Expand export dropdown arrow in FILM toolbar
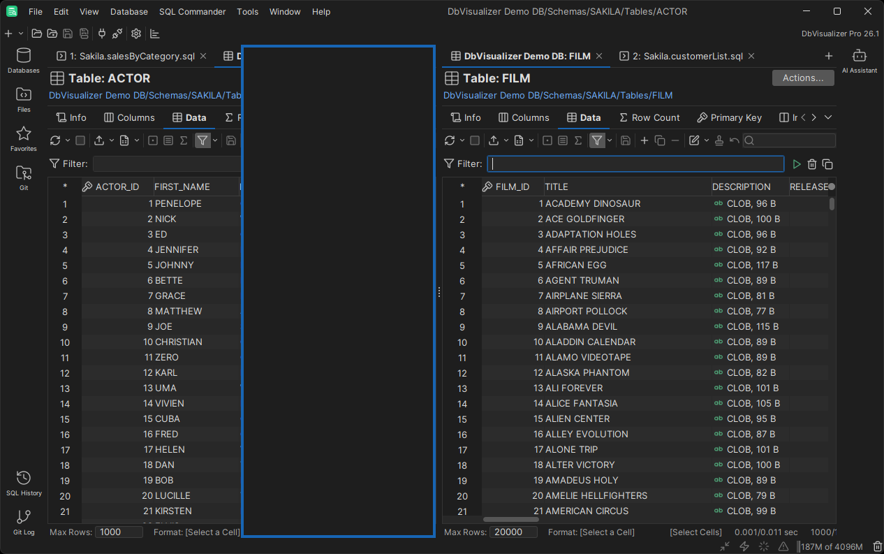 (506, 140)
